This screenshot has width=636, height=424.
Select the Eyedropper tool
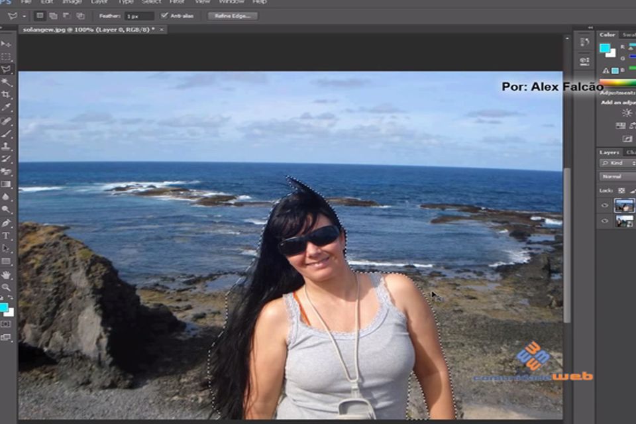6,107
